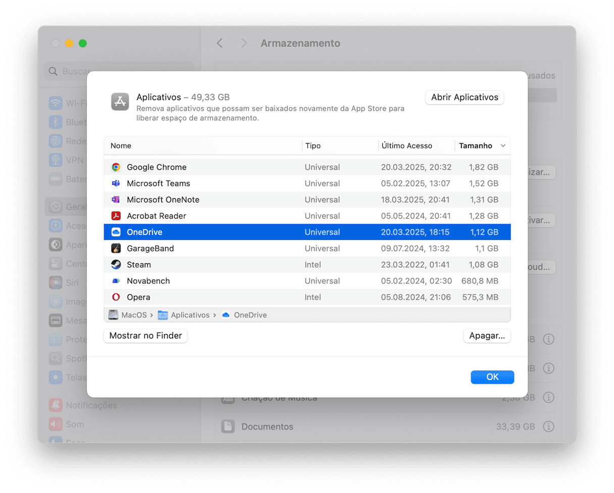Viewport: 614px width, 493px height.
Task: Click the Armazenamento window title
Action: [x=300, y=43]
